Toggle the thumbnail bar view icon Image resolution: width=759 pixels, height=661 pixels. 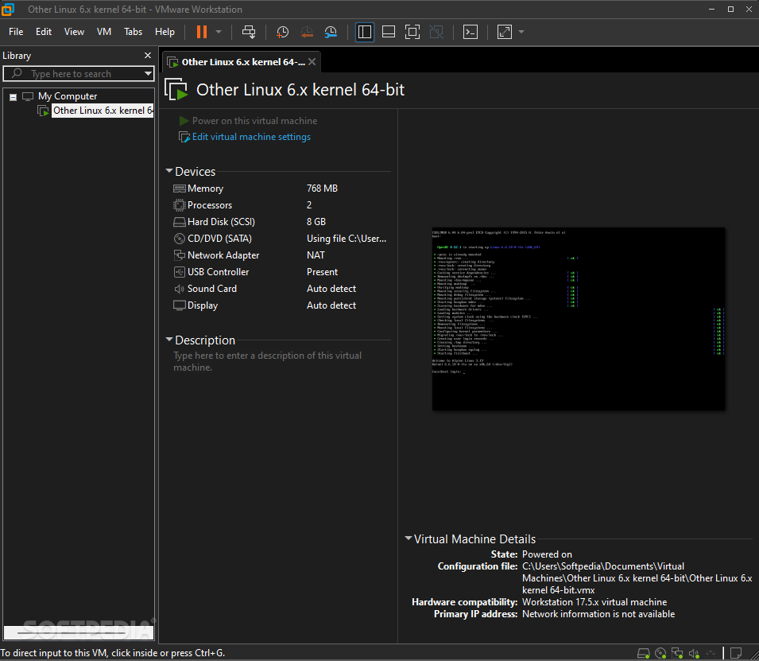click(x=388, y=32)
